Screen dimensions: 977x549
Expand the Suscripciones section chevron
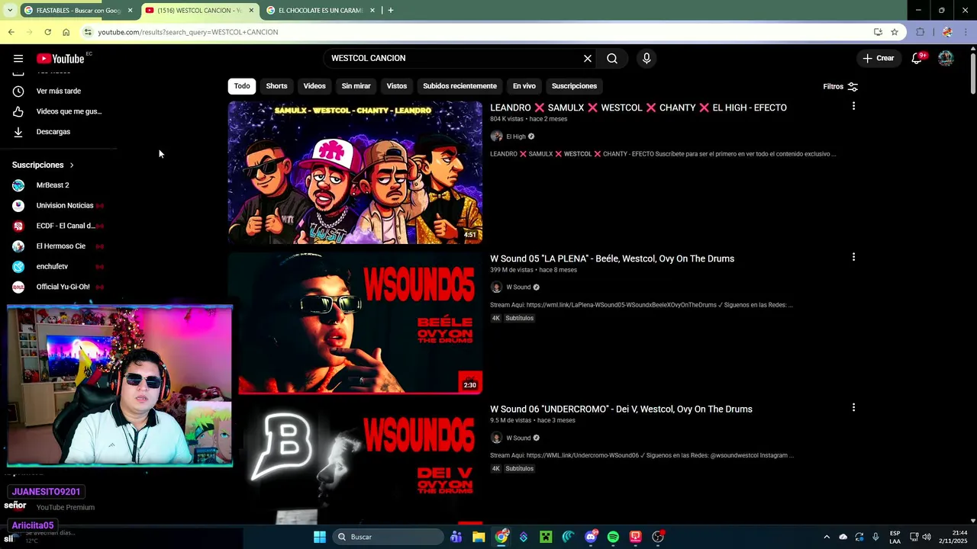tap(72, 165)
